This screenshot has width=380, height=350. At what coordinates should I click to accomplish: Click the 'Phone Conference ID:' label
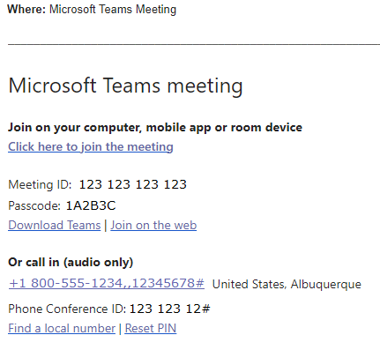click(x=67, y=309)
